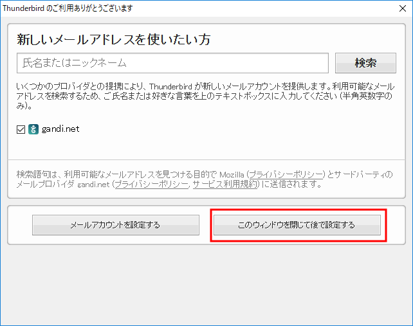Click the gandi.net logo icon
This screenshot has width=413, height=326.
point(33,129)
